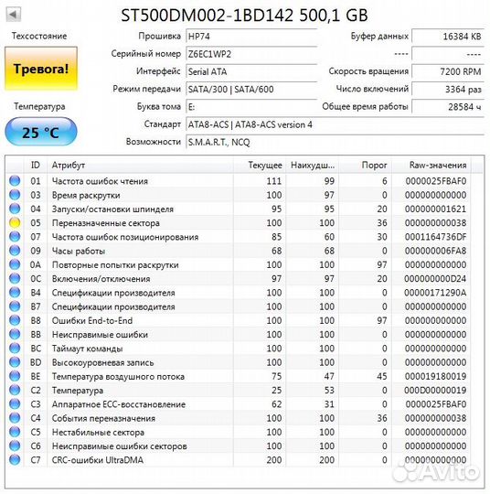Click the blue status dot for attribute 09

pos(15,251)
